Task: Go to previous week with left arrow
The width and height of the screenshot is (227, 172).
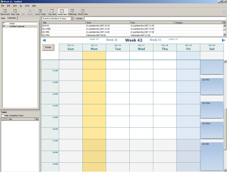Action: point(44,40)
